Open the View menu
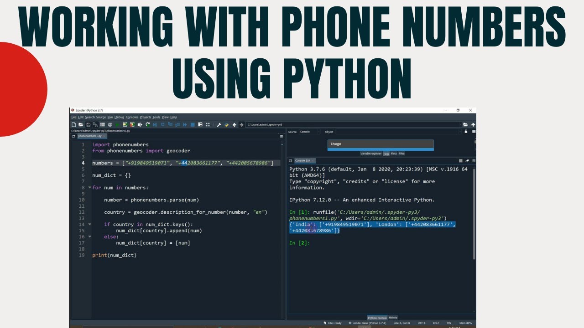 [165, 117]
